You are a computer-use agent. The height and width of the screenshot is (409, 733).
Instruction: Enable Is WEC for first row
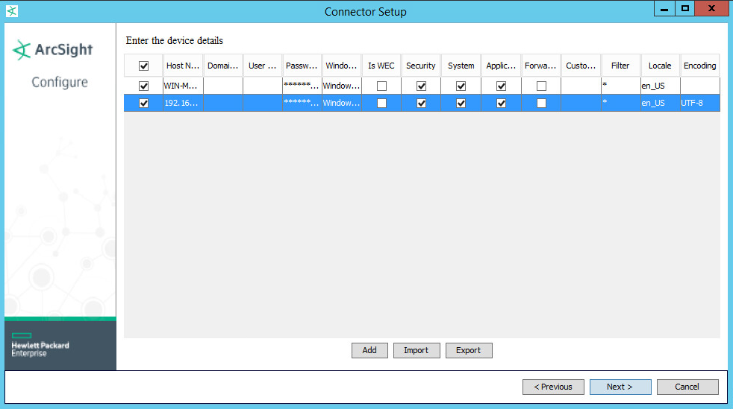pos(381,86)
